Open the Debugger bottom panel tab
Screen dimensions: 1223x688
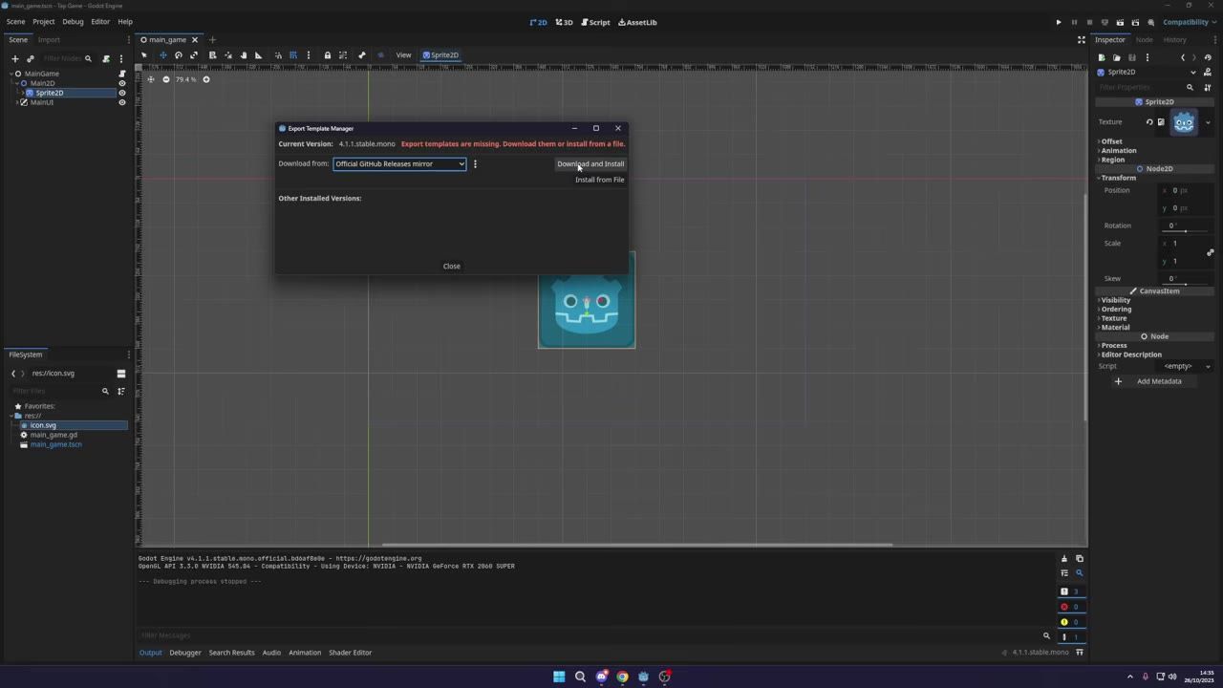coord(185,653)
